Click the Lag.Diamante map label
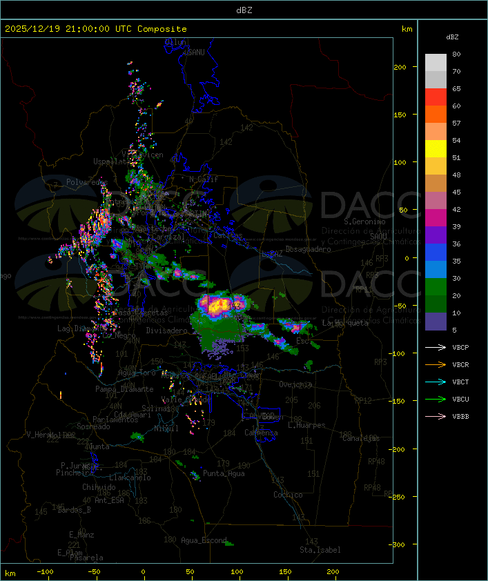The height and width of the screenshot is (581, 488). click(x=82, y=328)
